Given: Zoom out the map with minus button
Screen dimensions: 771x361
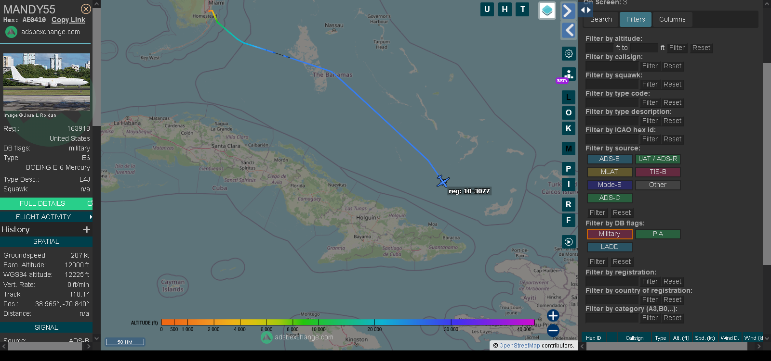Looking at the screenshot, I should [x=553, y=331].
